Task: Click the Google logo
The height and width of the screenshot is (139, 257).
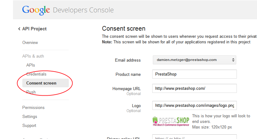Action: (36, 10)
